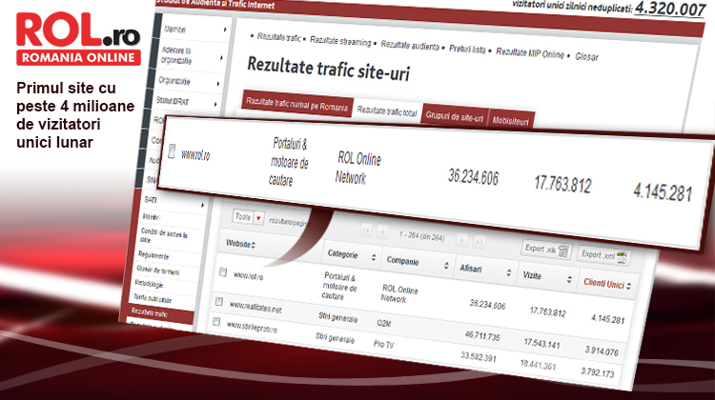Tick the checkbox in the enlarged www.rol.ro callout

(x=172, y=151)
